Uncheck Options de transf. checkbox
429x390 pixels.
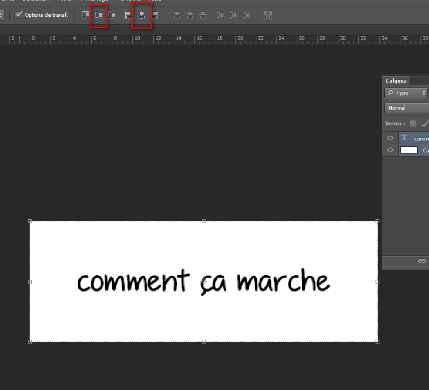(x=18, y=15)
